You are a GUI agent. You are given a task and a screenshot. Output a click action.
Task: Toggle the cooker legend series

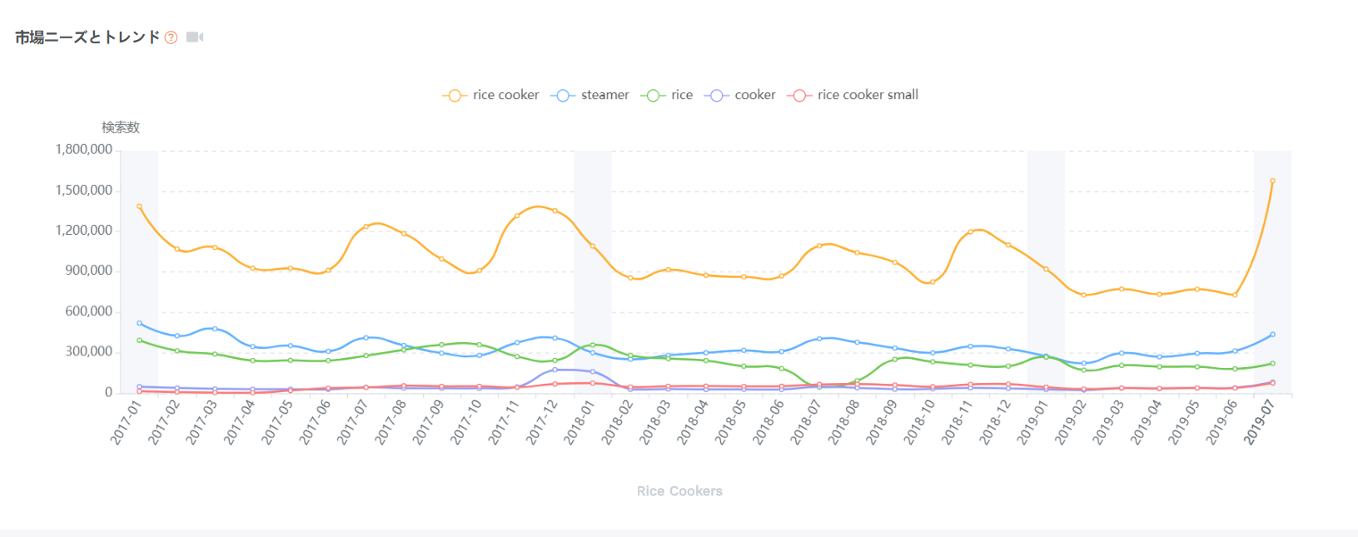(x=739, y=95)
